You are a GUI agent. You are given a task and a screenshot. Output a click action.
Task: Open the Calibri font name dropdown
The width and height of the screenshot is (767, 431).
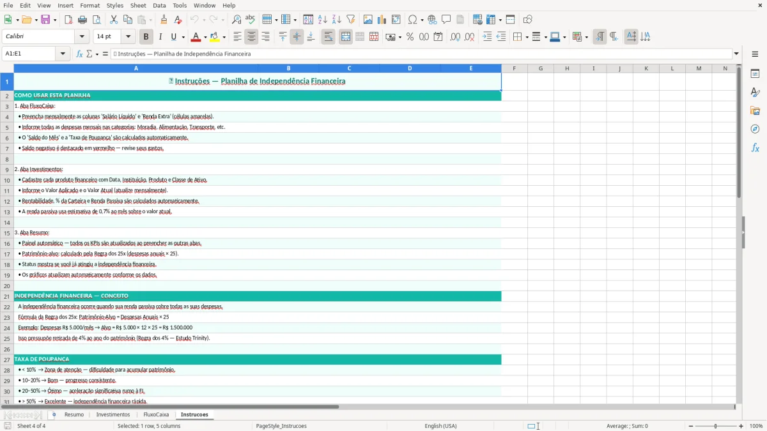coord(81,37)
